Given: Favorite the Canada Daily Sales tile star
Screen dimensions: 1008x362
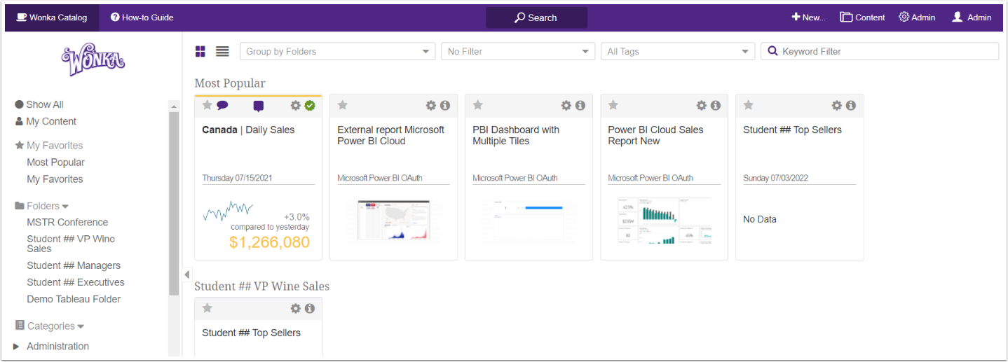Looking at the screenshot, I should pyautogui.click(x=207, y=105).
